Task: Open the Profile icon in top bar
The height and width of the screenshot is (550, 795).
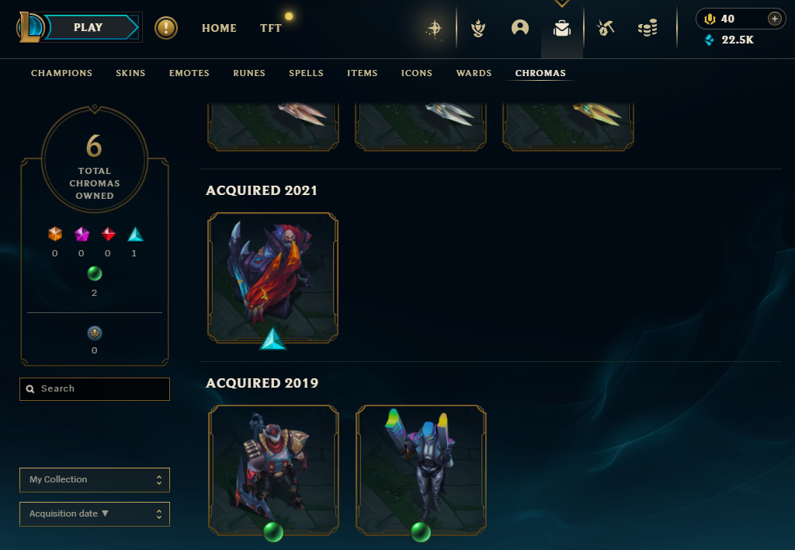Action: pyautogui.click(x=519, y=28)
